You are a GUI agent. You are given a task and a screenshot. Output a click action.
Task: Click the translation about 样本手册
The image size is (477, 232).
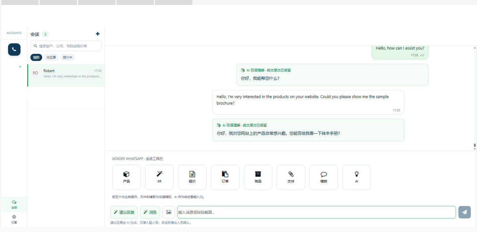tap(278, 134)
